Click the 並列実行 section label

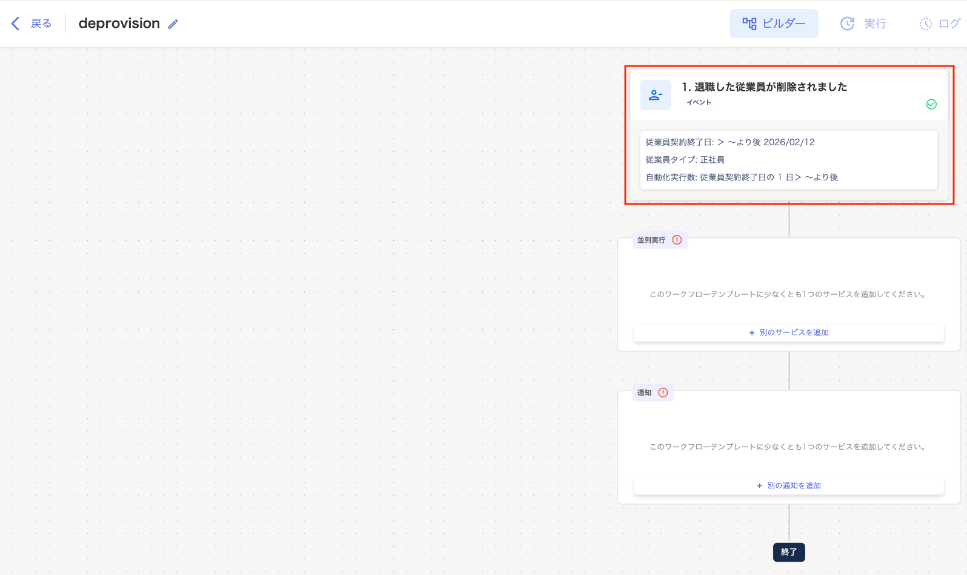pyautogui.click(x=651, y=240)
